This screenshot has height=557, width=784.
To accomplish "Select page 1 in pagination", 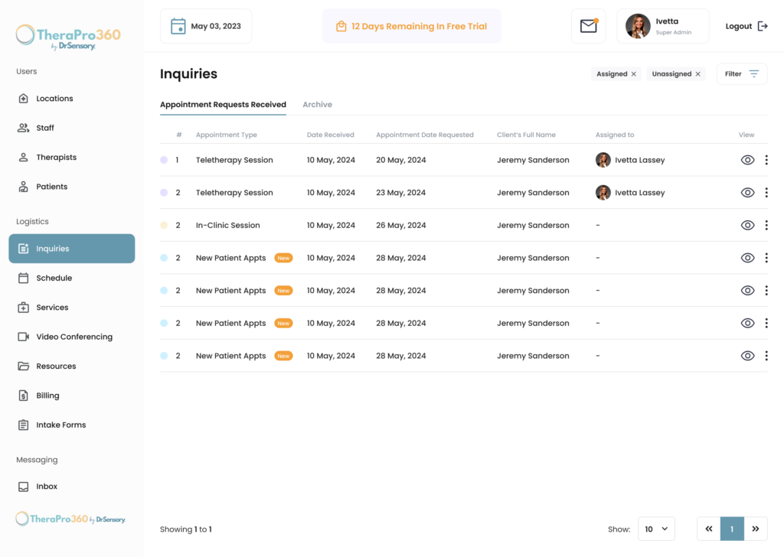I will pyautogui.click(x=732, y=529).
